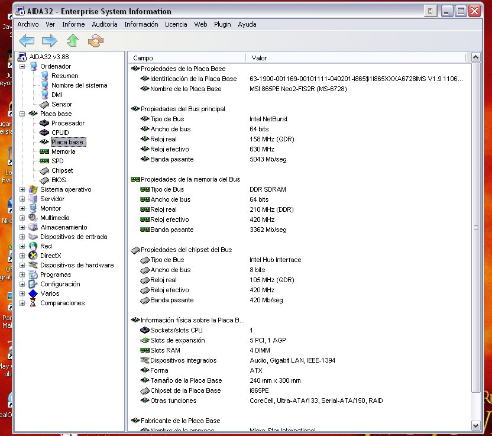This screenshot has width=492, height=436.
Task: Click the Fabricante de la Placa Base header
Action: click(180, 421)
